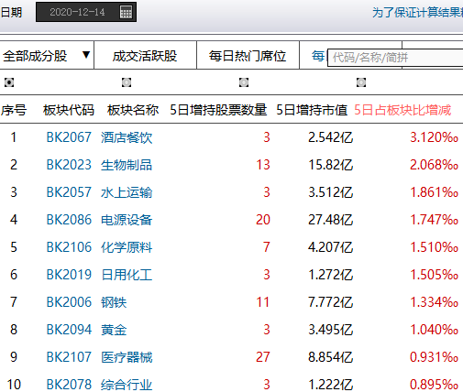This screenshot has width=463, height=392.
Task: Sort by 5日增持市值 column header
Action: pos(312,110)
